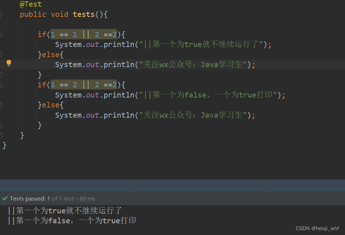Click the 'Tests passed: 1 of 1 test – 60 ms' status
The image size is (345, 235).
click(53, 199)
